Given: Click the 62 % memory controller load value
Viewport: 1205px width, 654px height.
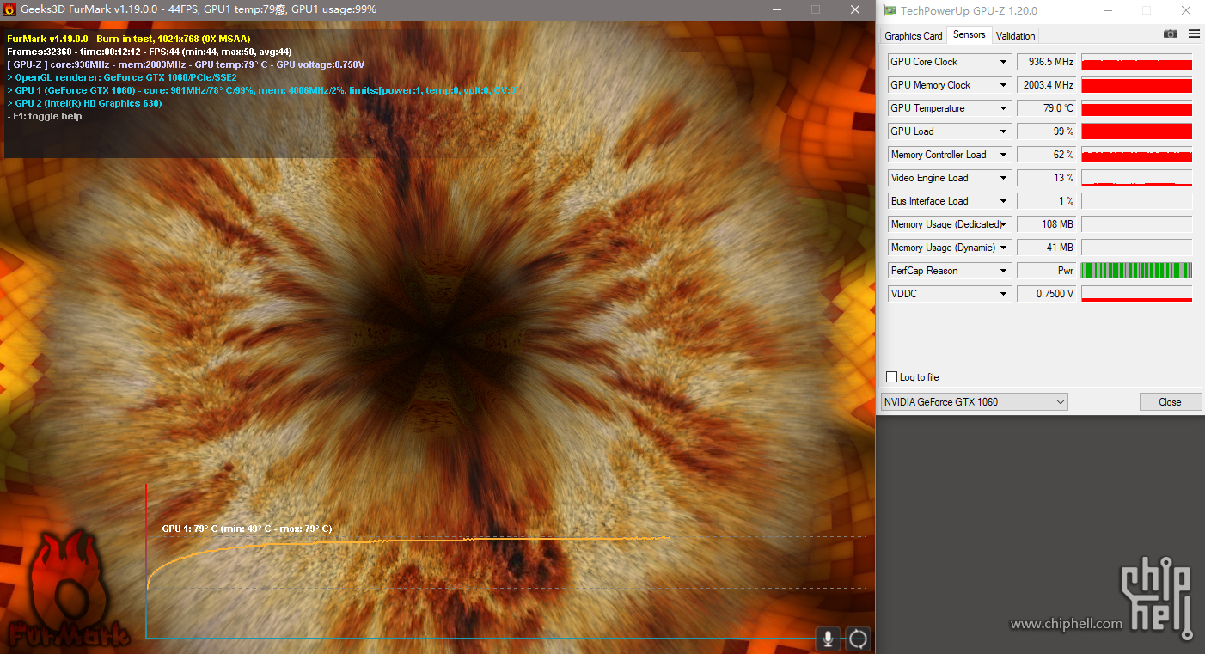Looking at the screenshot, I should (1046, 155).
